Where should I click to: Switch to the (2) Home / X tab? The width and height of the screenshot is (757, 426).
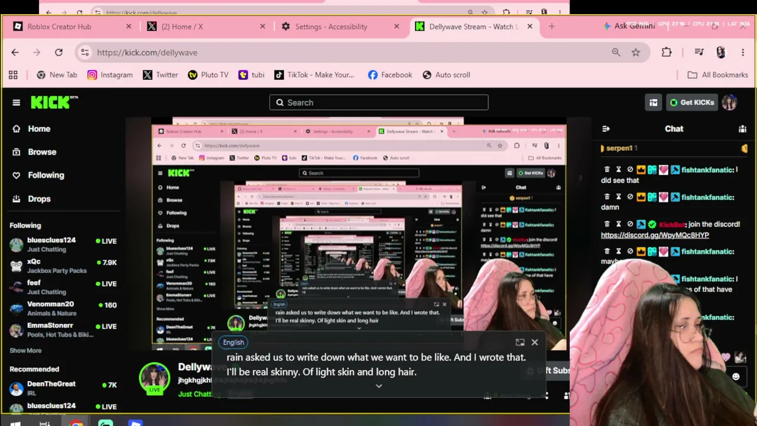pos(205,27)
